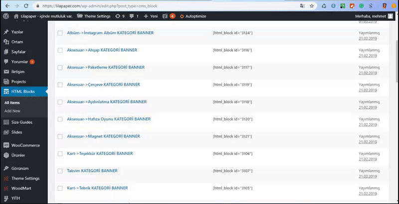Open the WordPress logo menu
The height and width of the screenshot is (204, 399).
(x=6, y=16)
